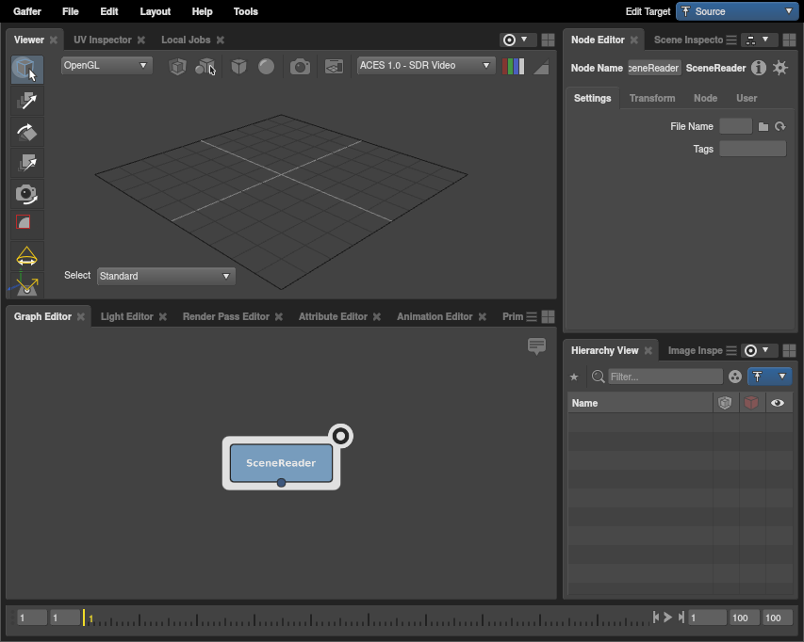Refresh the File Name with reload icon

coord(780,126)
